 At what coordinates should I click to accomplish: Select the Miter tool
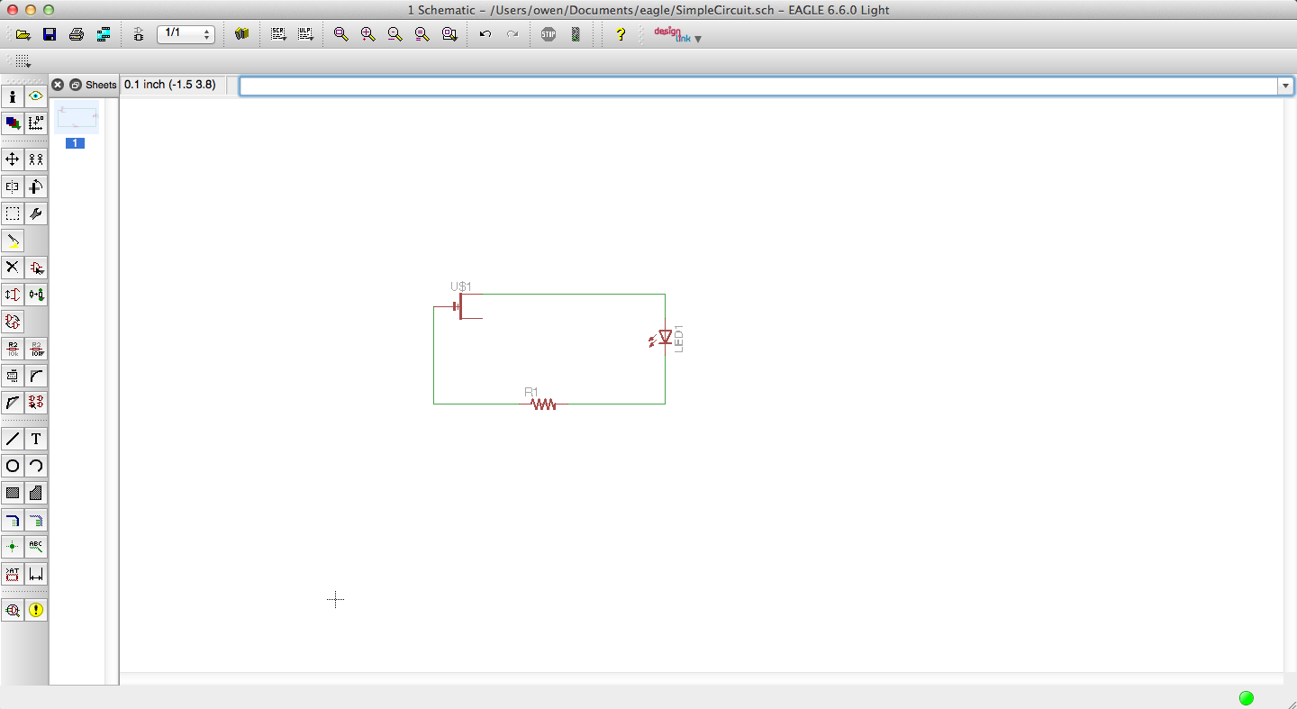[x=36, y=376]
